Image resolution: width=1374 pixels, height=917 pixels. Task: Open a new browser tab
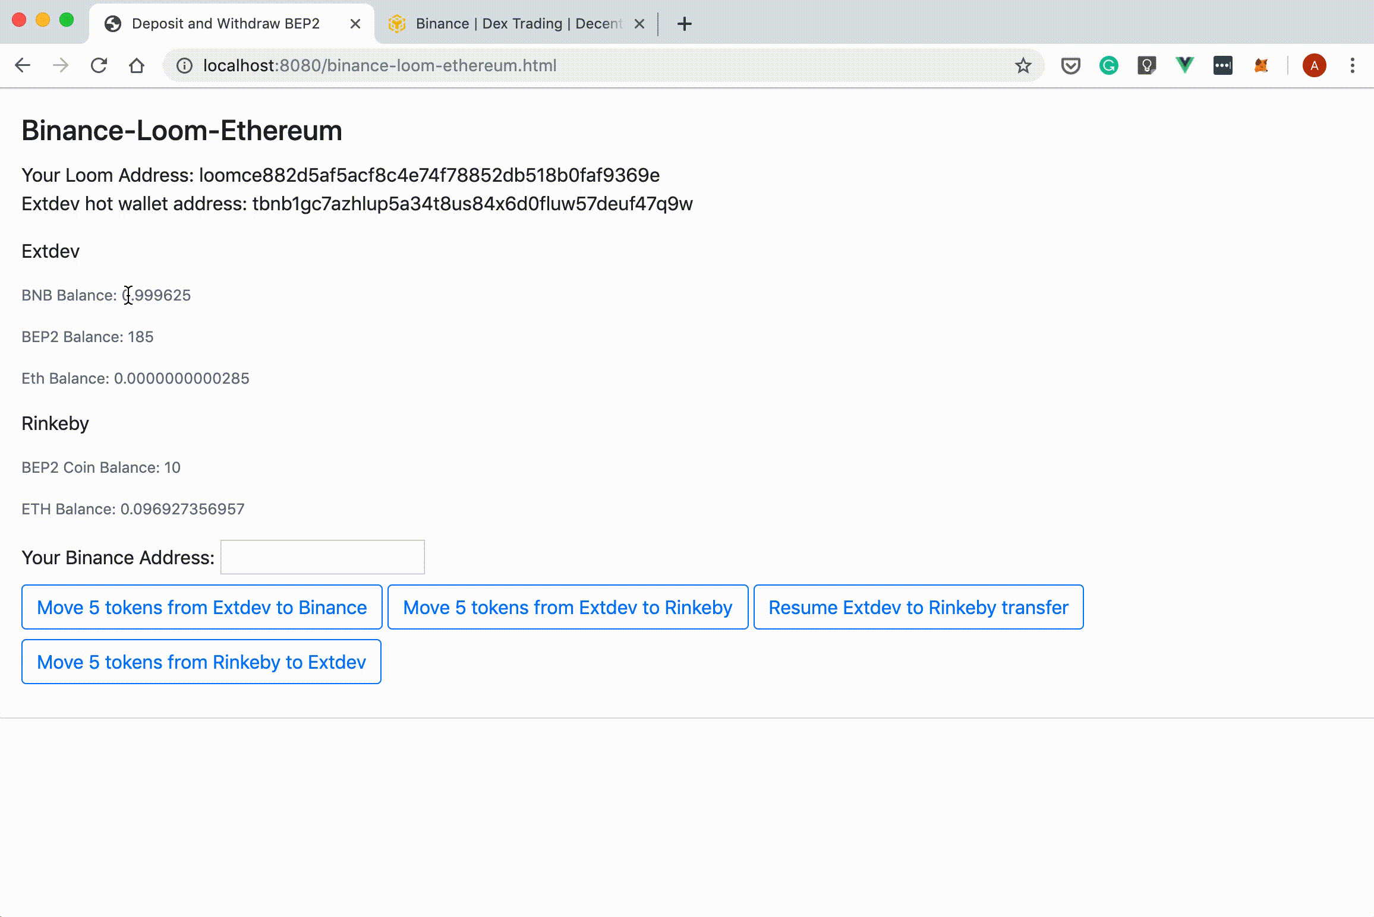click(x=684, y=24)
